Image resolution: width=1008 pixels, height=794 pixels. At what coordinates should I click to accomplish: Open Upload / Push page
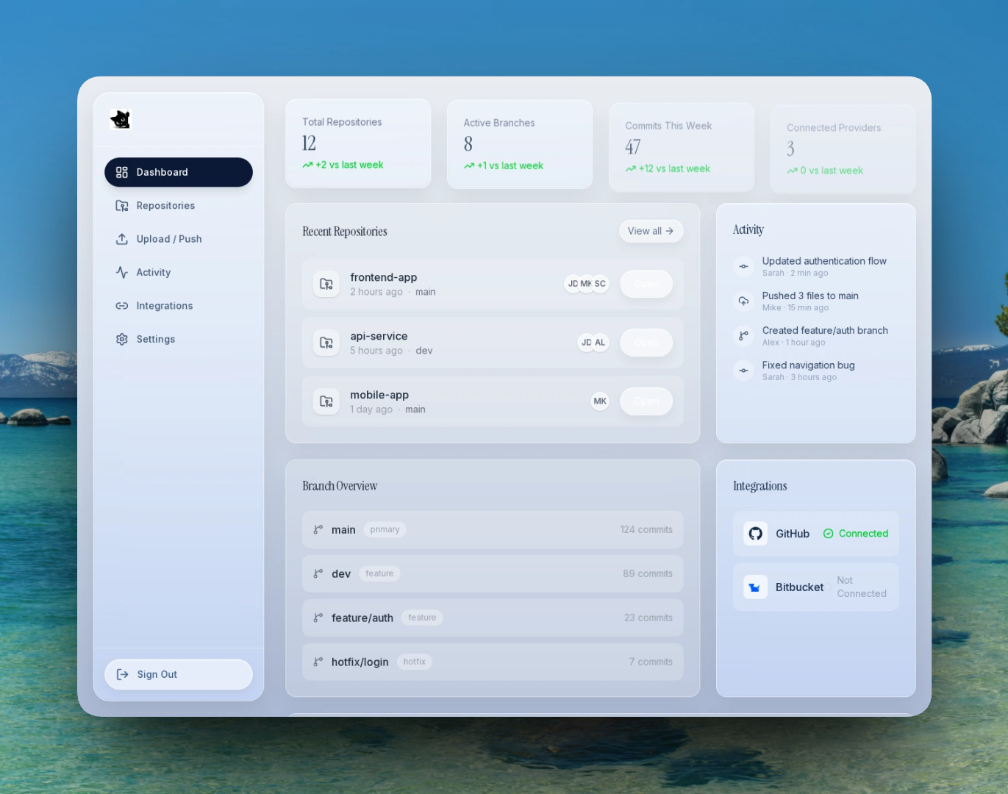[179, 239]
